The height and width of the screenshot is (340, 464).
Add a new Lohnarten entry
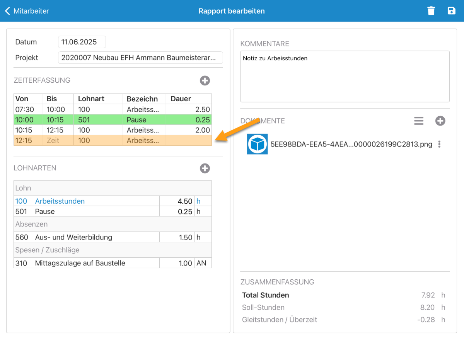click(x=205, y=168)
